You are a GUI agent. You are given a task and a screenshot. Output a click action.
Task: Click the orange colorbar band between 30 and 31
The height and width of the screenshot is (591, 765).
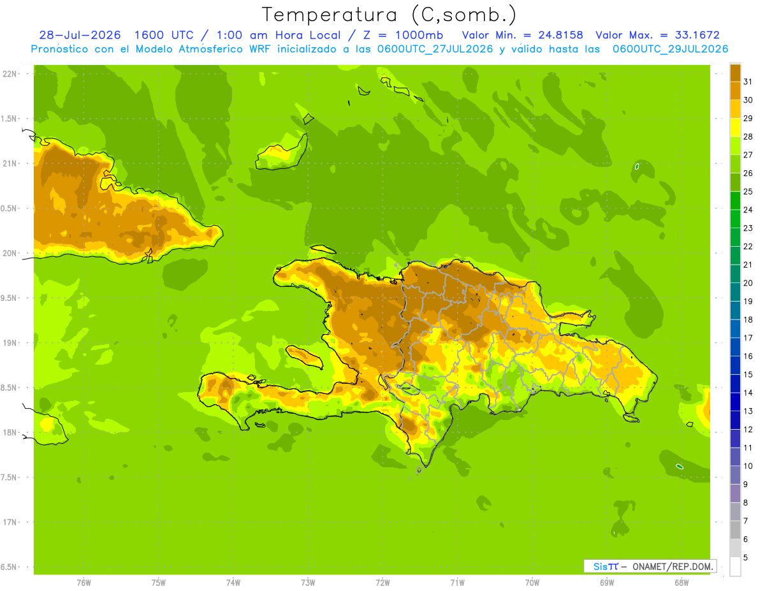pos(735,91)
